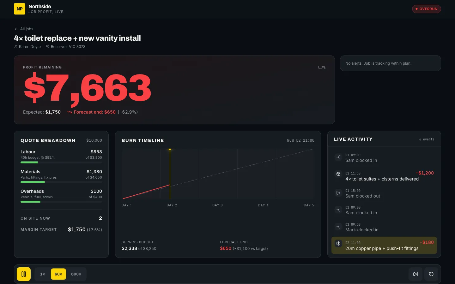Set playback speed to 1×

pyautogui.click(x=43, y=274)
